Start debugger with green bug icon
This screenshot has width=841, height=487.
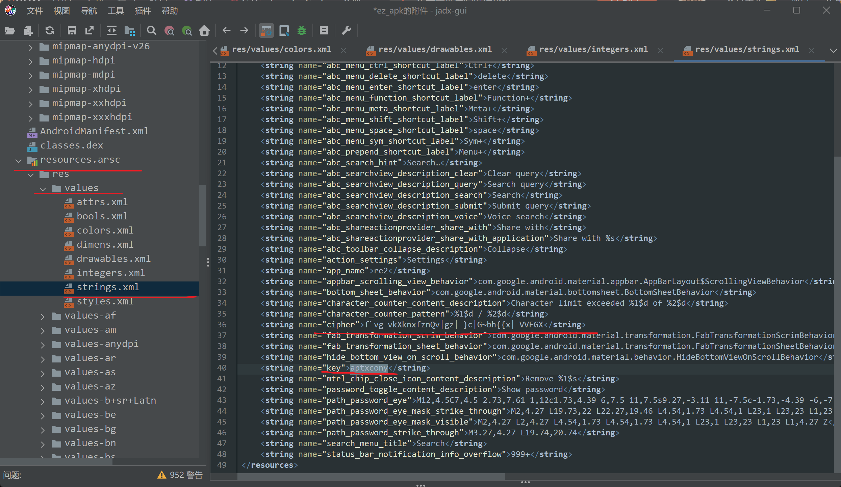(x=302, y=31)
